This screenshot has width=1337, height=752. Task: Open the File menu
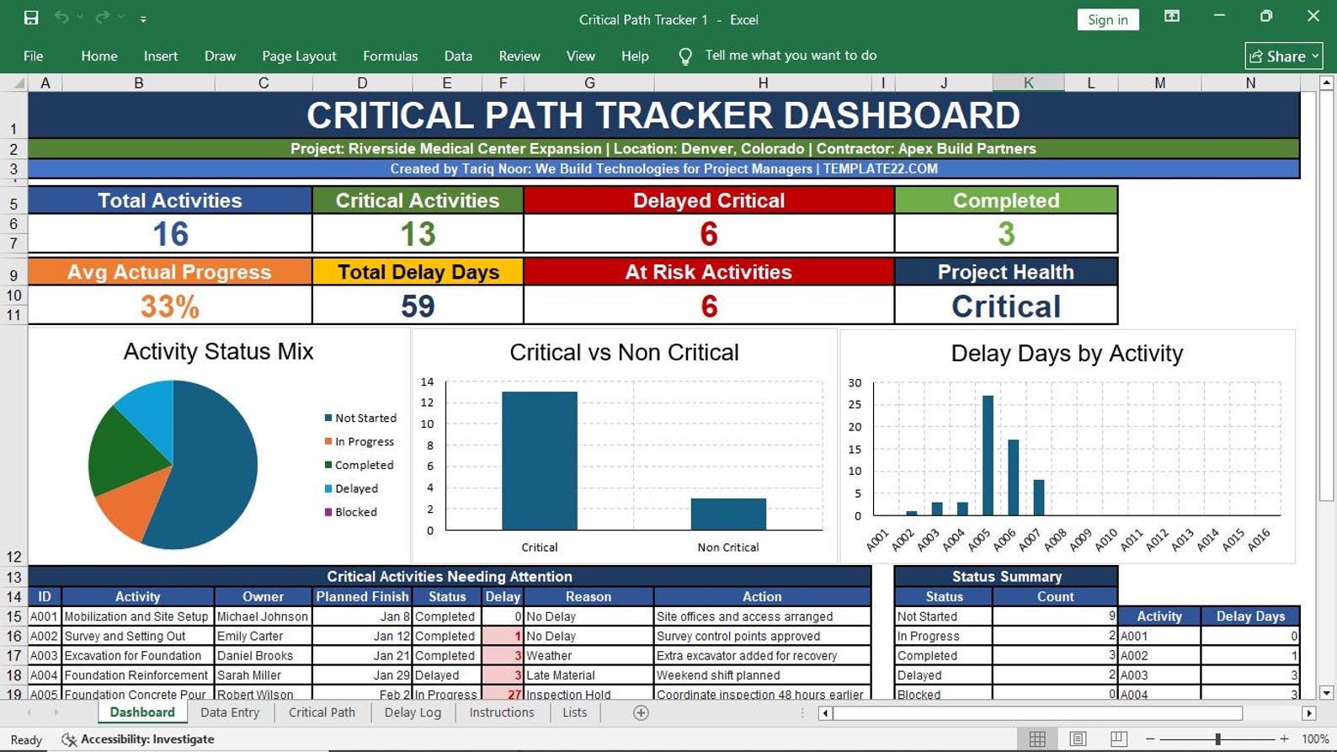coord(34,56)
